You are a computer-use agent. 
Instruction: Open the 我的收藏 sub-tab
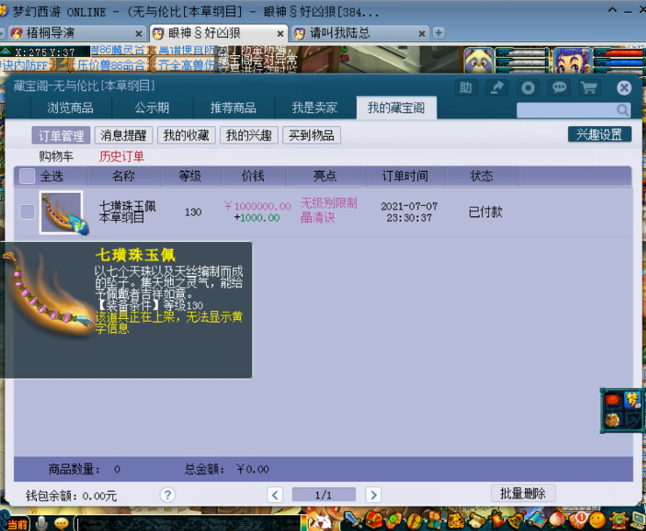[186, 135]
